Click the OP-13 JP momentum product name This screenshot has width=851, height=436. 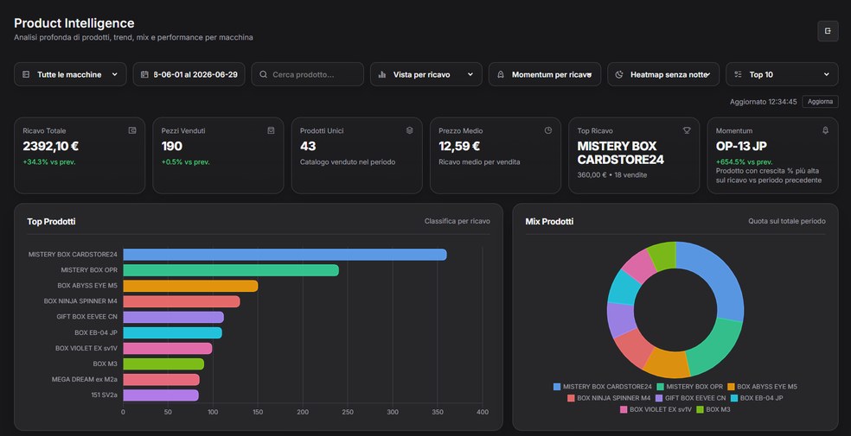tap(741, 146)
